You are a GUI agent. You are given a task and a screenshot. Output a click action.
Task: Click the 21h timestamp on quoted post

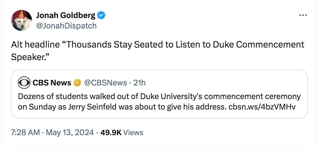[x=139, y=83]
